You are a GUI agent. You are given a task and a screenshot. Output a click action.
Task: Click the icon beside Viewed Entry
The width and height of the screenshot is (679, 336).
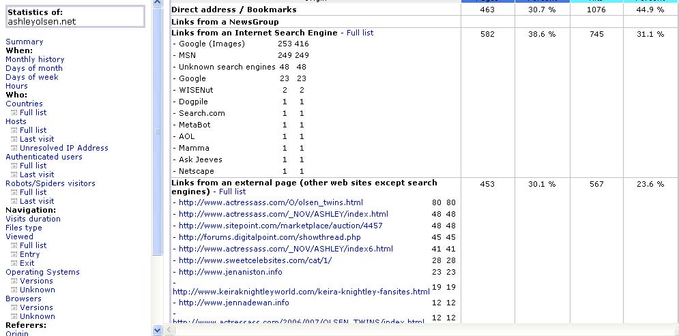point(14,255)
